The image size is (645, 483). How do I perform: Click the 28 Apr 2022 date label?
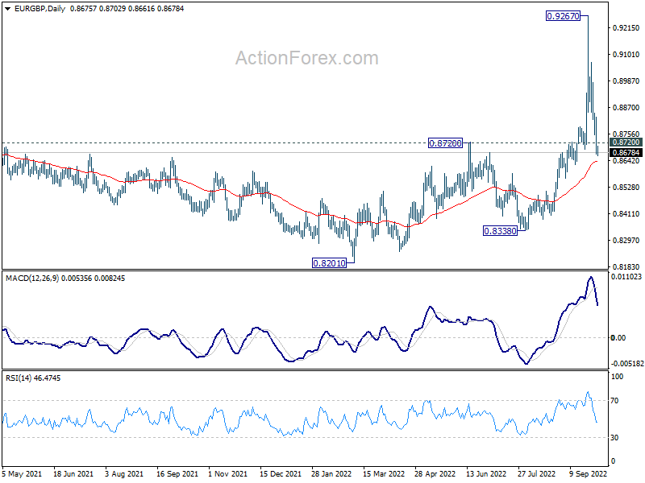435,474
